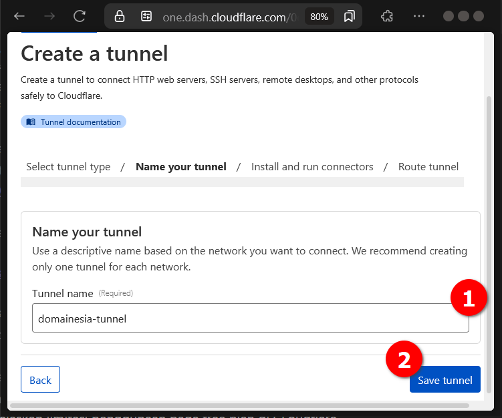
Task: Click the vertical page scrollbar
Action: coord(489,244)
